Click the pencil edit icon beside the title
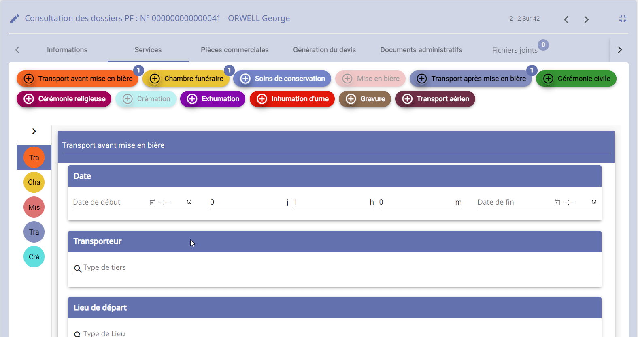The height and width of the screenshot is (337, 638). (15, 19)
